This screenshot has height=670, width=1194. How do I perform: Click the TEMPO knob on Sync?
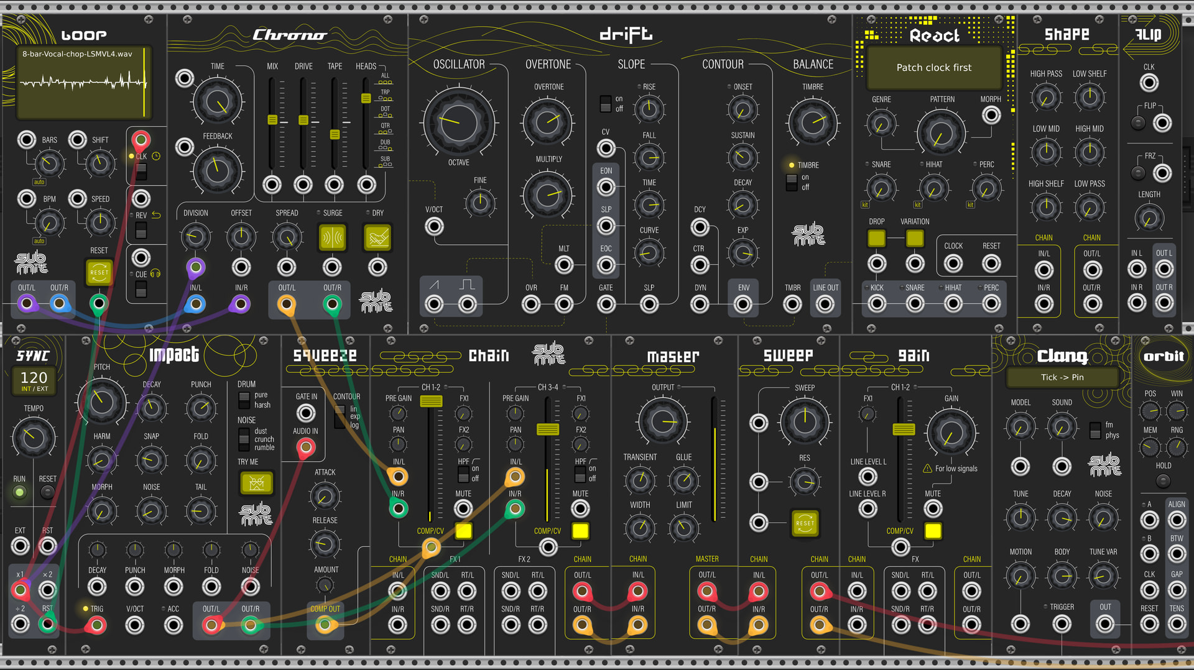(x=33, y=437)
